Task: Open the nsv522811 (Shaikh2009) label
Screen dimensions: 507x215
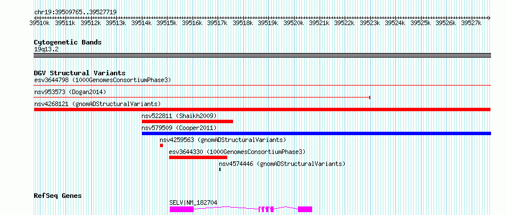Action: (x=179, y=116)
